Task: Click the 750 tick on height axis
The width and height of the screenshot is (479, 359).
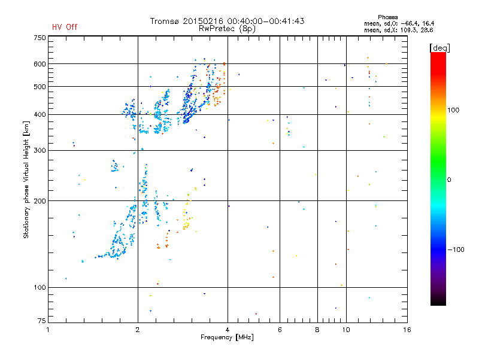Action: (40, 38)
